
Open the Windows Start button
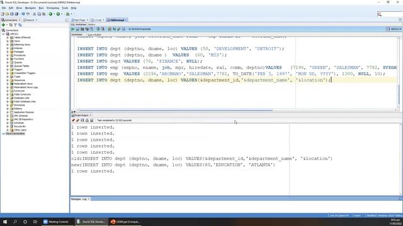pos(5,222)
